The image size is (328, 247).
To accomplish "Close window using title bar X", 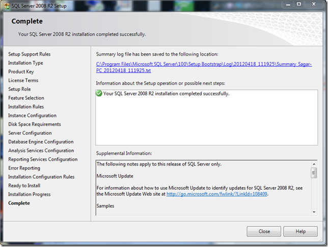I will point(314,4).
